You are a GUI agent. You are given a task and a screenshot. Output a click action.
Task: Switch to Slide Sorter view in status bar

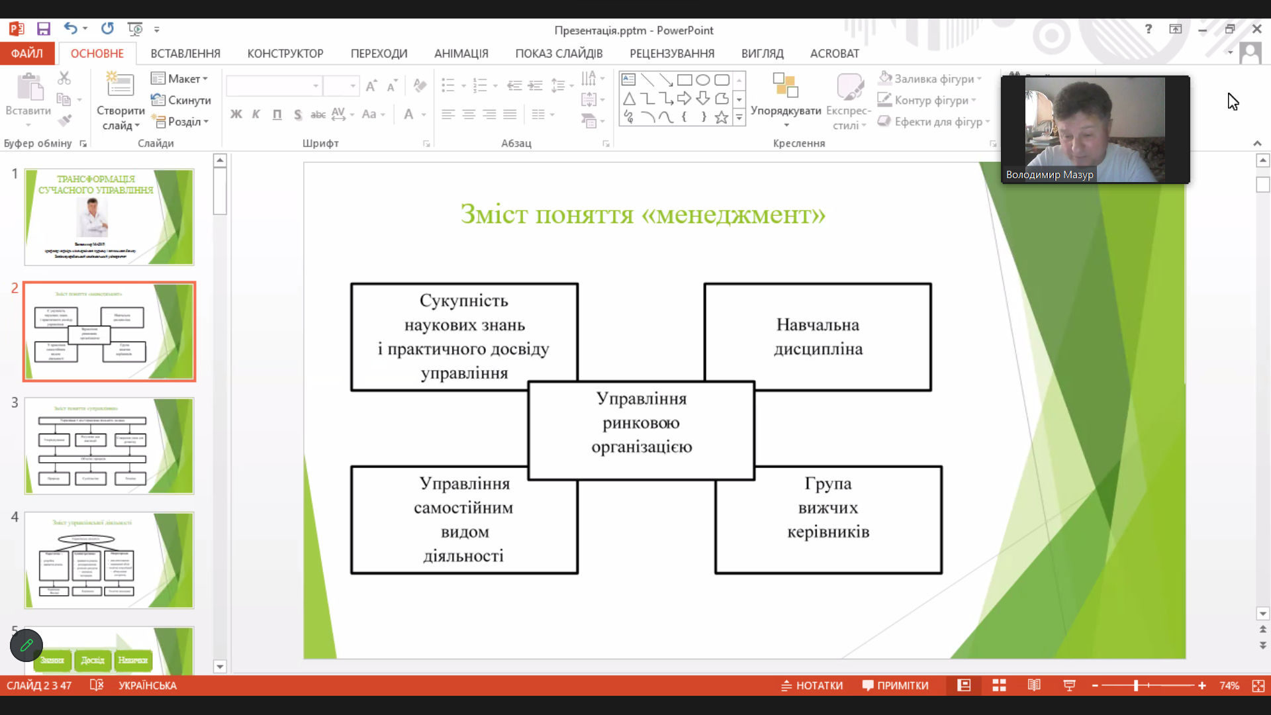[x=999, y=685]
